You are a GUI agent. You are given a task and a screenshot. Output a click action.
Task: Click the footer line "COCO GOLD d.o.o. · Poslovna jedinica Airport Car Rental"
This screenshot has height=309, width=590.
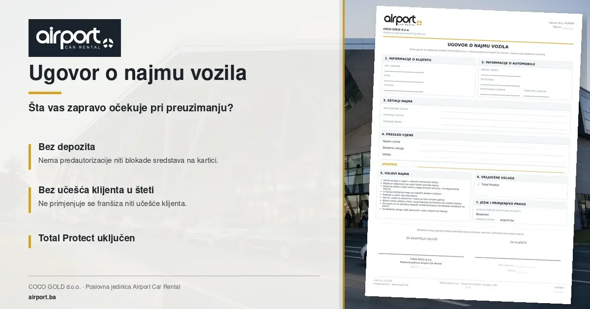pyautogui.click(x=104, y=287)
